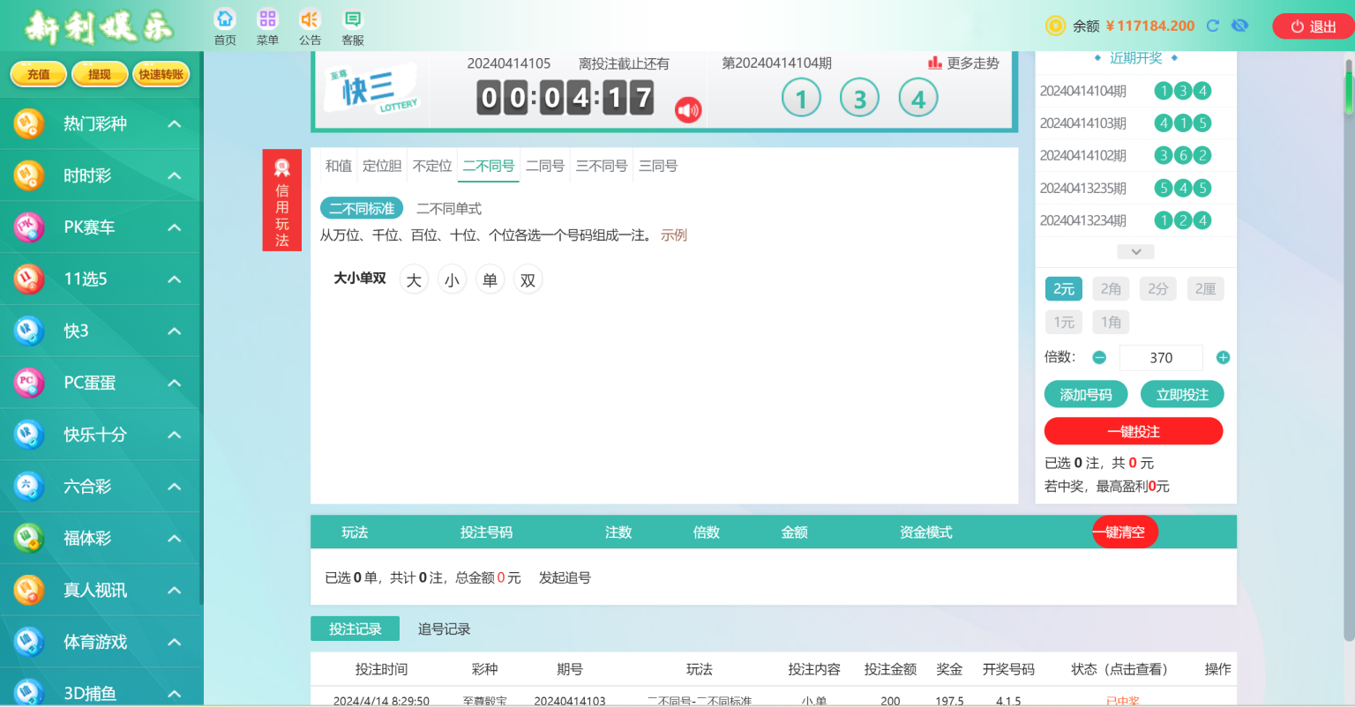1355x707 pixels.
Task: Open the 菜单 menu grid icon
Action: tap(267, 19)
